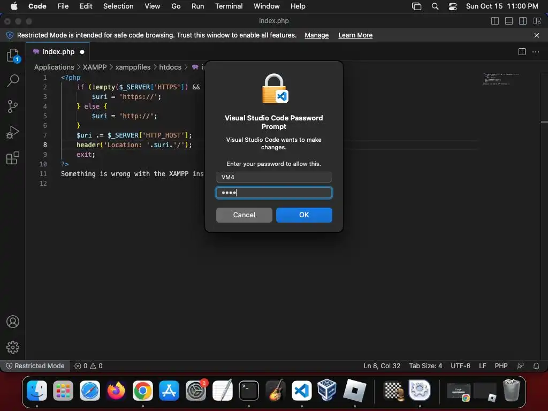The width and height of the screenshot is (548, 411).
Task: Click the XAMPP breadcrumb
Action: coord(95,67)
